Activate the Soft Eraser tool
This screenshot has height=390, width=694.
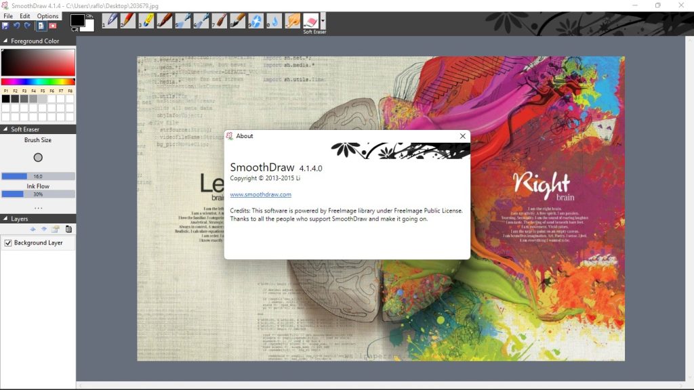pos(311,22)
